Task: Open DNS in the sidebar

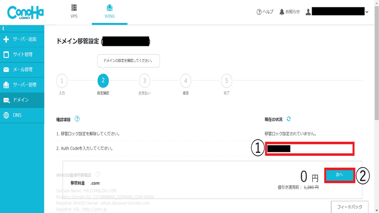Action: pos(22,115)
